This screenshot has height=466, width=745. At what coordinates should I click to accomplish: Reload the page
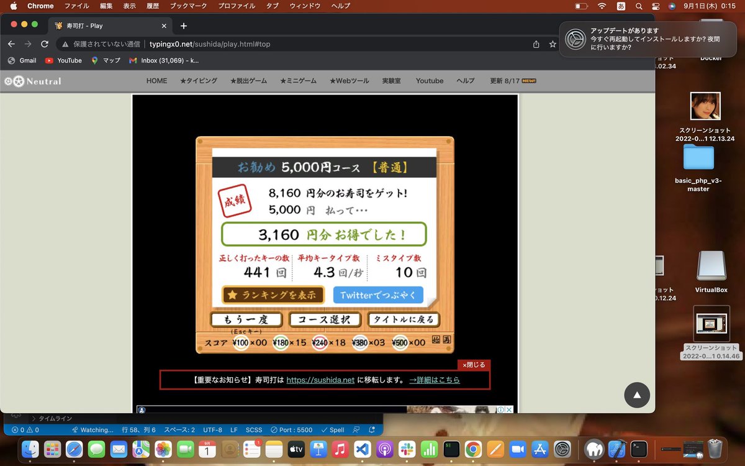45,44
